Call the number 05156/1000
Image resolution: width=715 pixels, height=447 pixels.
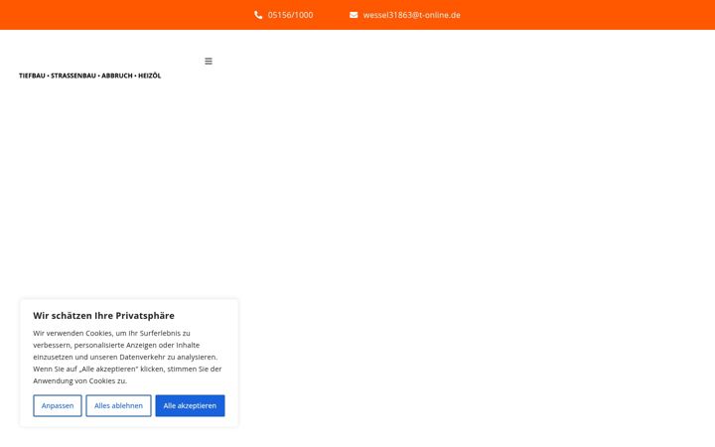[290, 15]
